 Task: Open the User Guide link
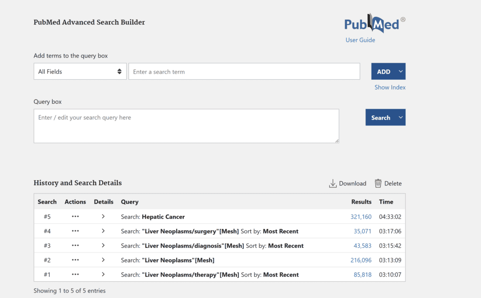[x=360, y=40]
